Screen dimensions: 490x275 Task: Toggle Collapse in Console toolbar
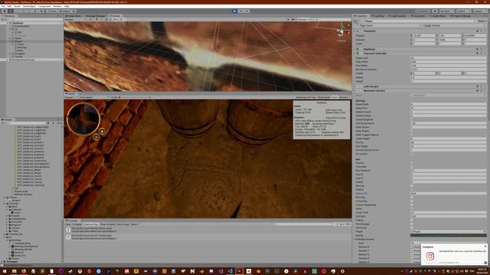77,224
